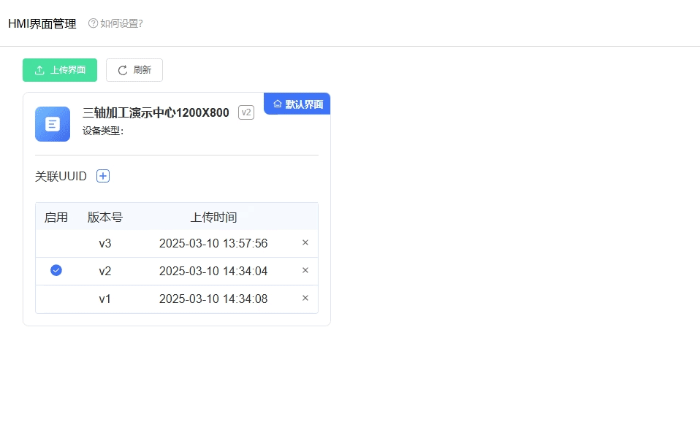Click the 上传时间 column header

213,217
